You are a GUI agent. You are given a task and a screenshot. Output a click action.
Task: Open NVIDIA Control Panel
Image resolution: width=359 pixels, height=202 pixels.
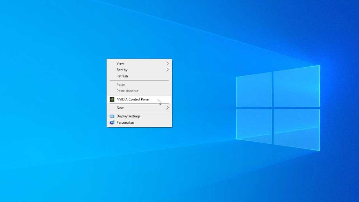click(x=139, y=99)
